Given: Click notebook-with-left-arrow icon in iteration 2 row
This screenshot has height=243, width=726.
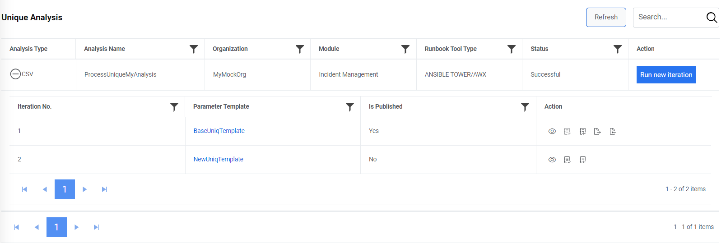Looking at the screenshot, I should (x=582, y=160).
